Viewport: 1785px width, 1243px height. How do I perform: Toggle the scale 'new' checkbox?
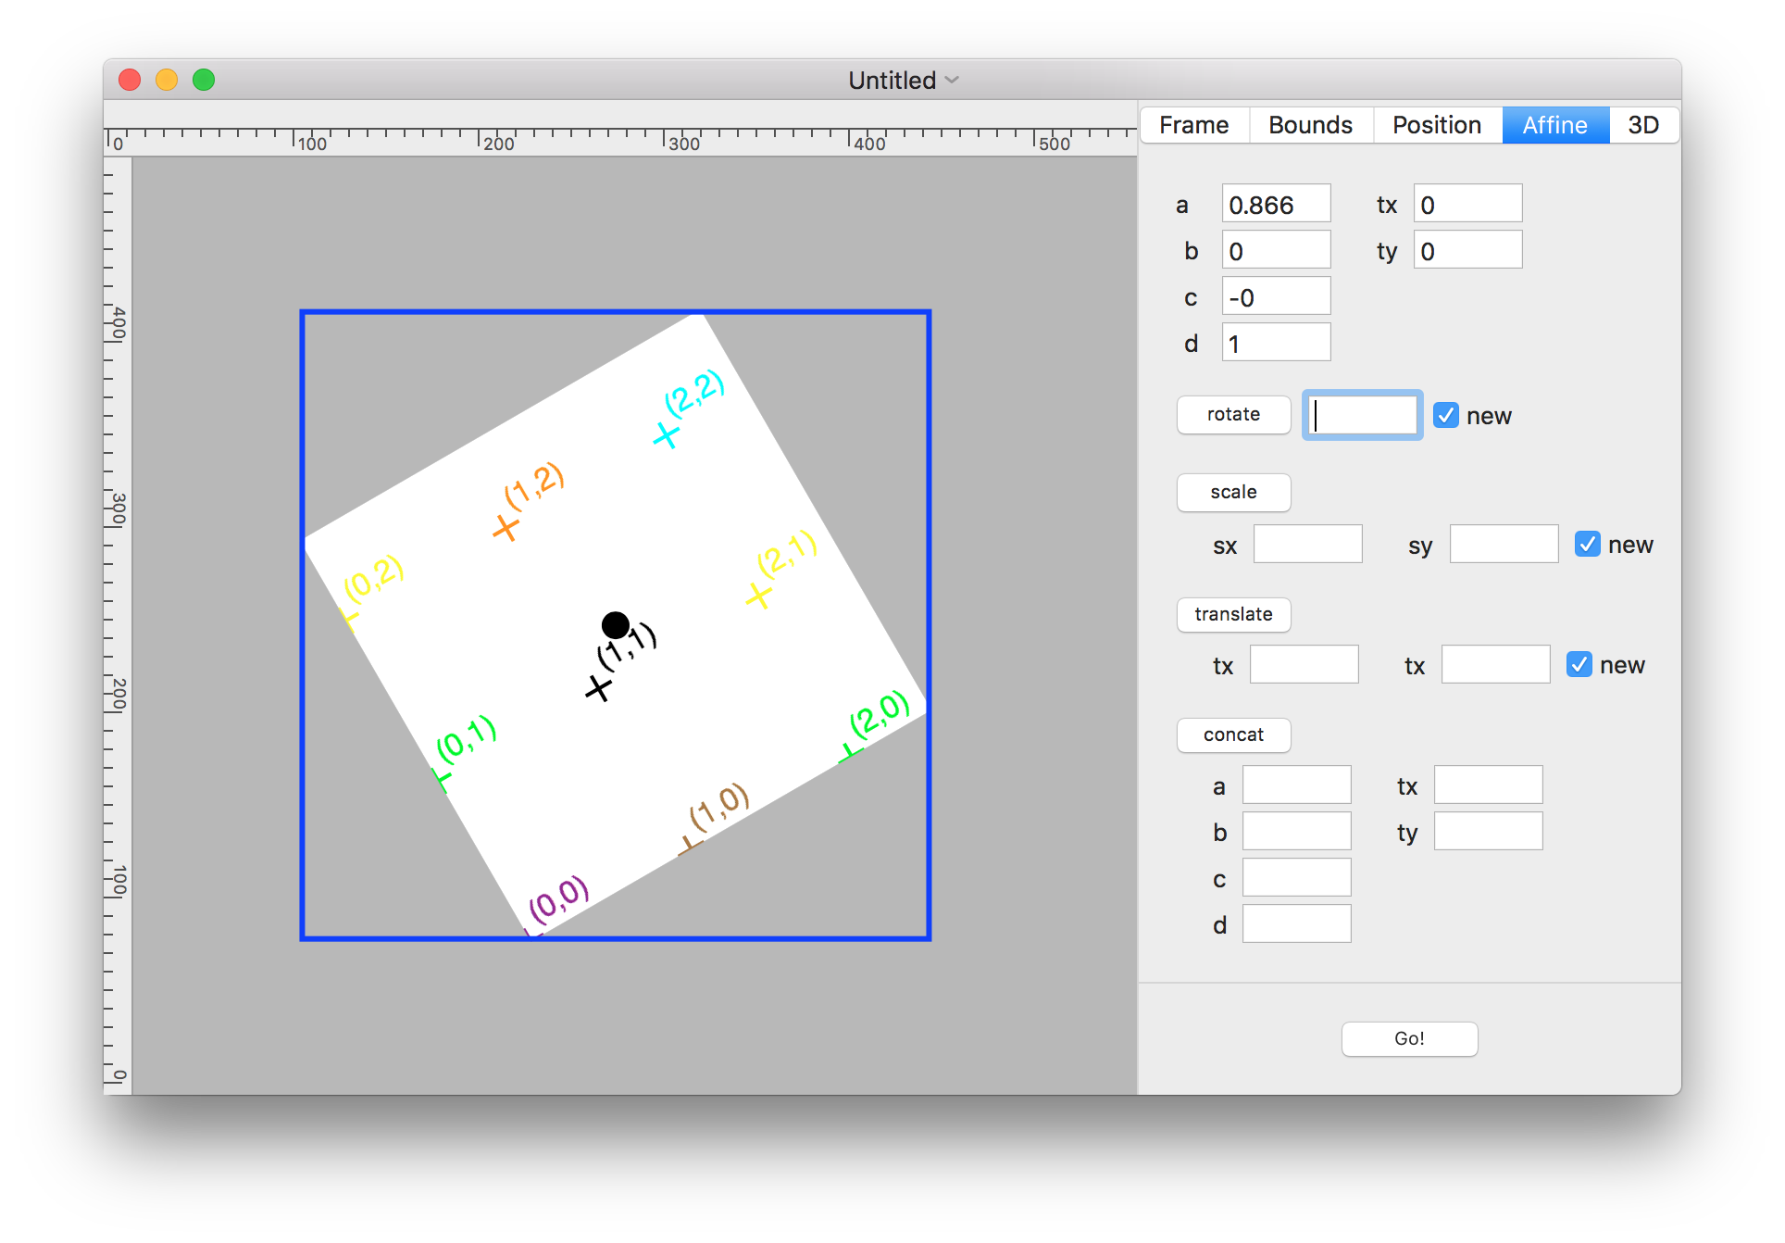click(1587, 544)
